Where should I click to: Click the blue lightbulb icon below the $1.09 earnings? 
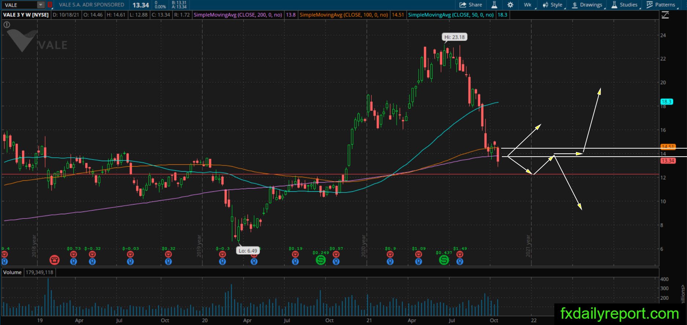(x=418, y=262)
